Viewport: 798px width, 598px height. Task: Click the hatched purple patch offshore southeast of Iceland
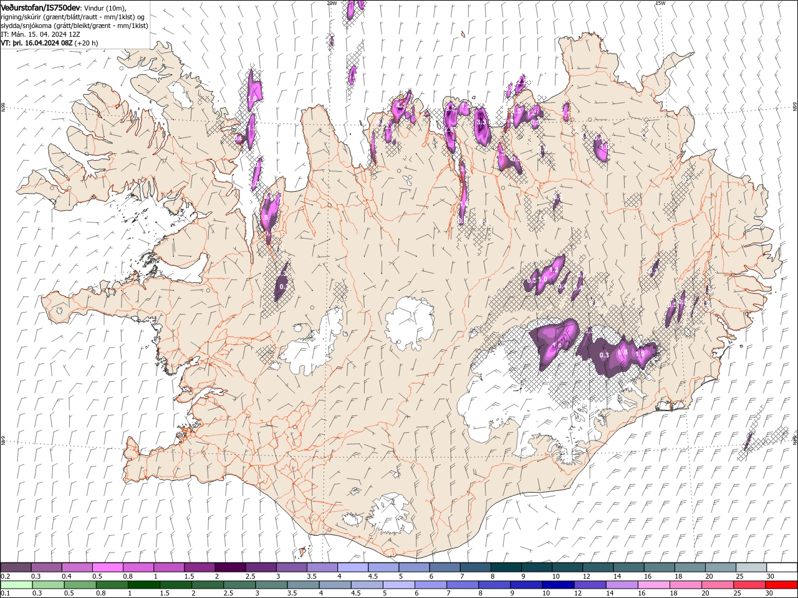[x=748, y=442]
